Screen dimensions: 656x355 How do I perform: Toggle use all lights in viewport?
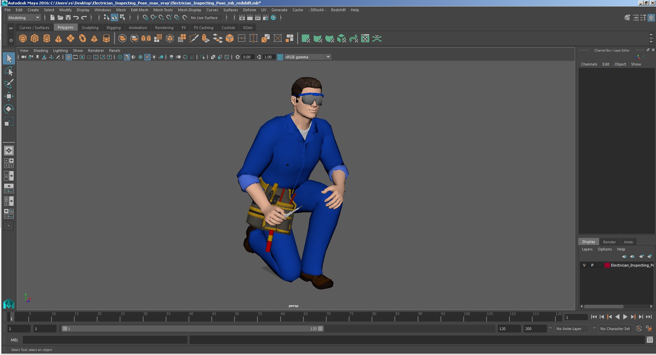pos(154,57)
